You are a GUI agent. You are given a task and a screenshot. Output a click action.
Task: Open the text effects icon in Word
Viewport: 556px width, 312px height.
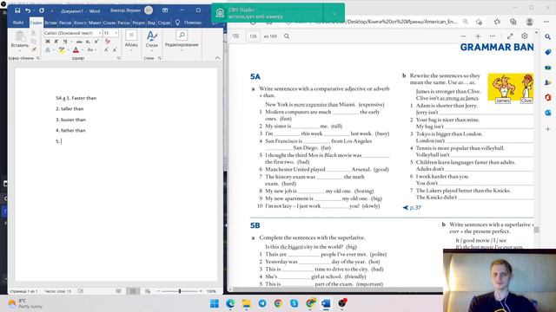(x=48, y=50)
